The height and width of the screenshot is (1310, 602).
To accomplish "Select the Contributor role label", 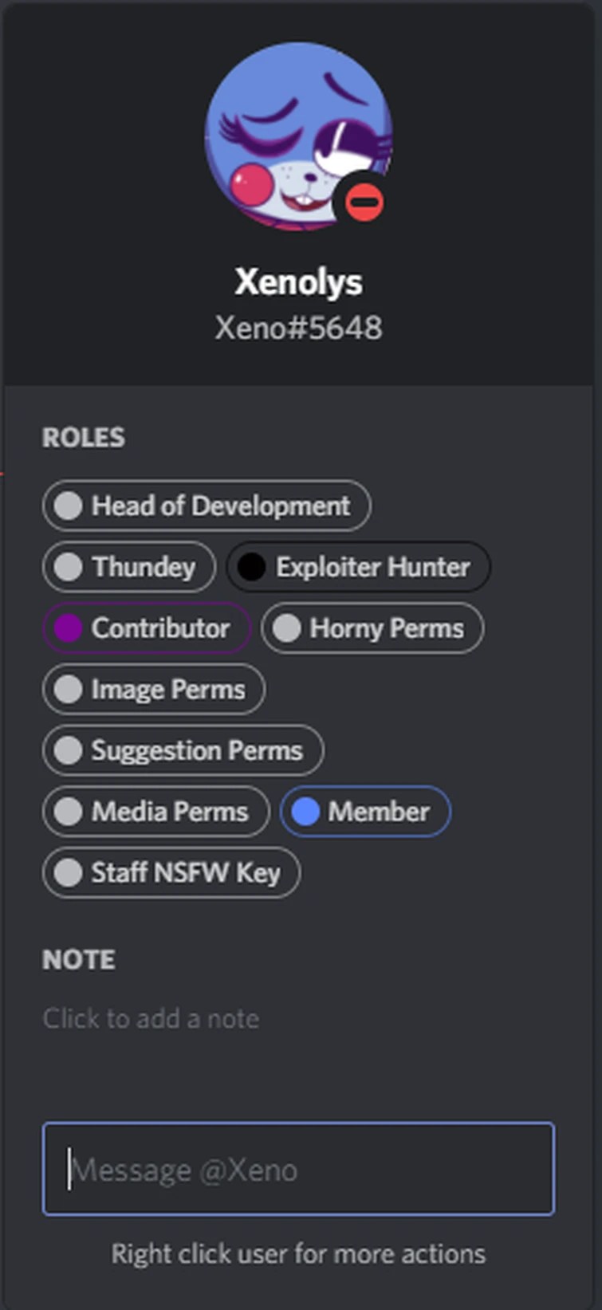I will click(x=160, y=628).
